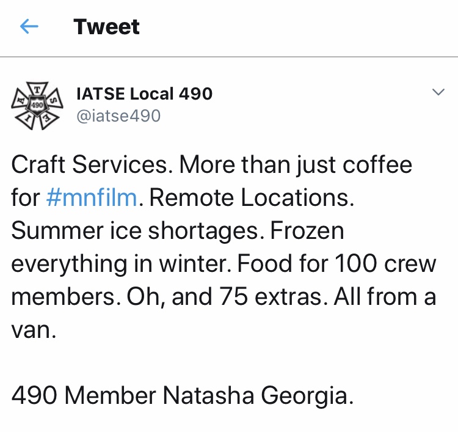Open the IATSE Local 490 display name
458x432 pixels.
click(x=144, y=93)
